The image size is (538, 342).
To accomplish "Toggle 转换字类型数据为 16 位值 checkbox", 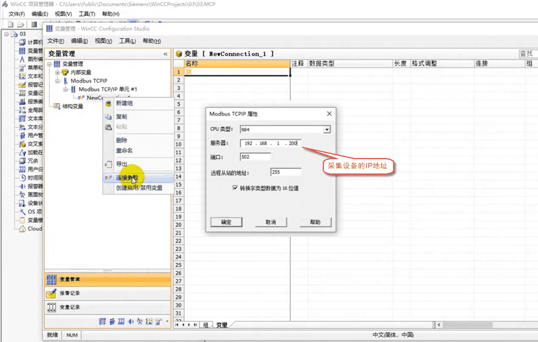I will point(235,188).
